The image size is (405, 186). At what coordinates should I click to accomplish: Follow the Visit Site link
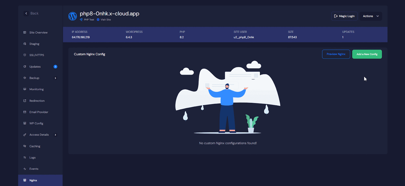106,20
